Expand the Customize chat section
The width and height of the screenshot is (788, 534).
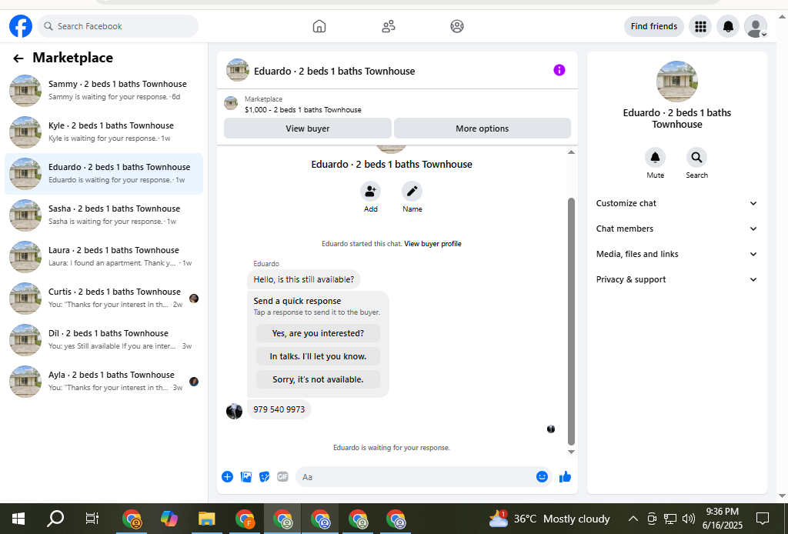click(676, 203)
